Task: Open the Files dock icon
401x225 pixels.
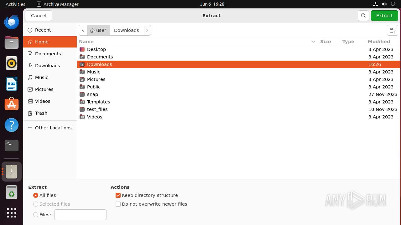Action: tap(12, 43)
